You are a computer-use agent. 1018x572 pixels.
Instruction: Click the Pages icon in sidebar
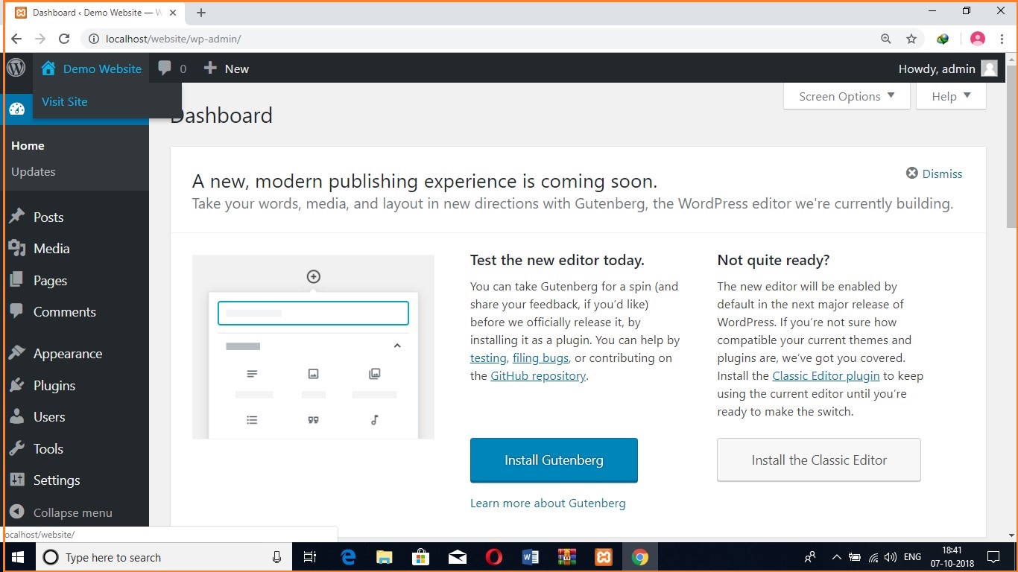pos(16,280)
